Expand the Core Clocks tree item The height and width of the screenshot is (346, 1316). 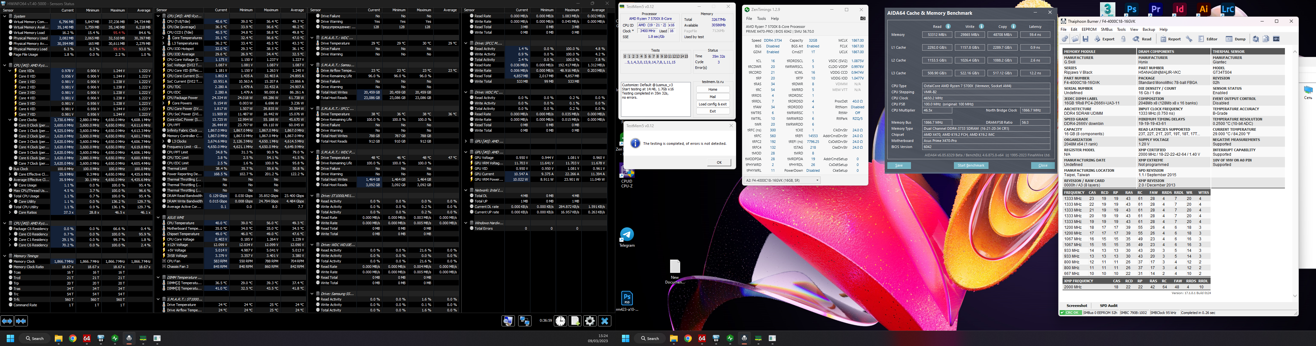tap(10, 120)
